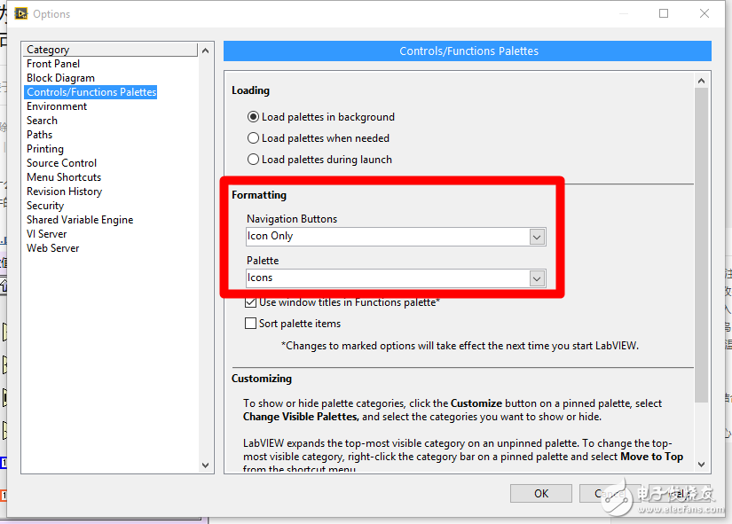Maximize the Options window
732x524 pixels.
[664, 13]
